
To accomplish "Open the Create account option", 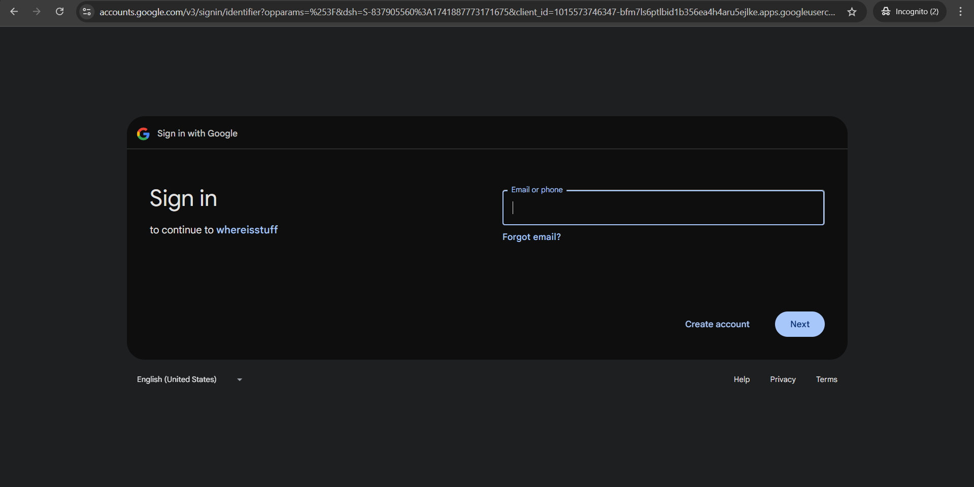I will (x=717, y=324).
